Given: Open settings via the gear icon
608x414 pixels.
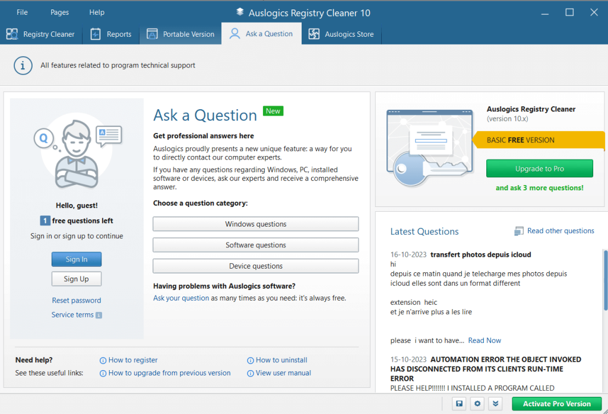Looking at the screenshot, I should tap(477, 403).
